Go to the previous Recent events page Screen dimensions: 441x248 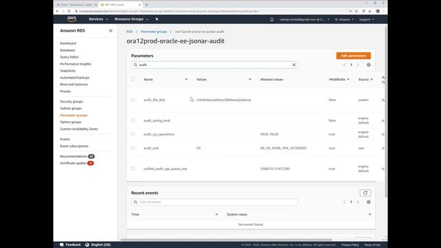pyautogui.click(x=345, y=202)
